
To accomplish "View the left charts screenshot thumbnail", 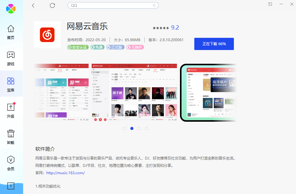I will [x=61, y=93].
